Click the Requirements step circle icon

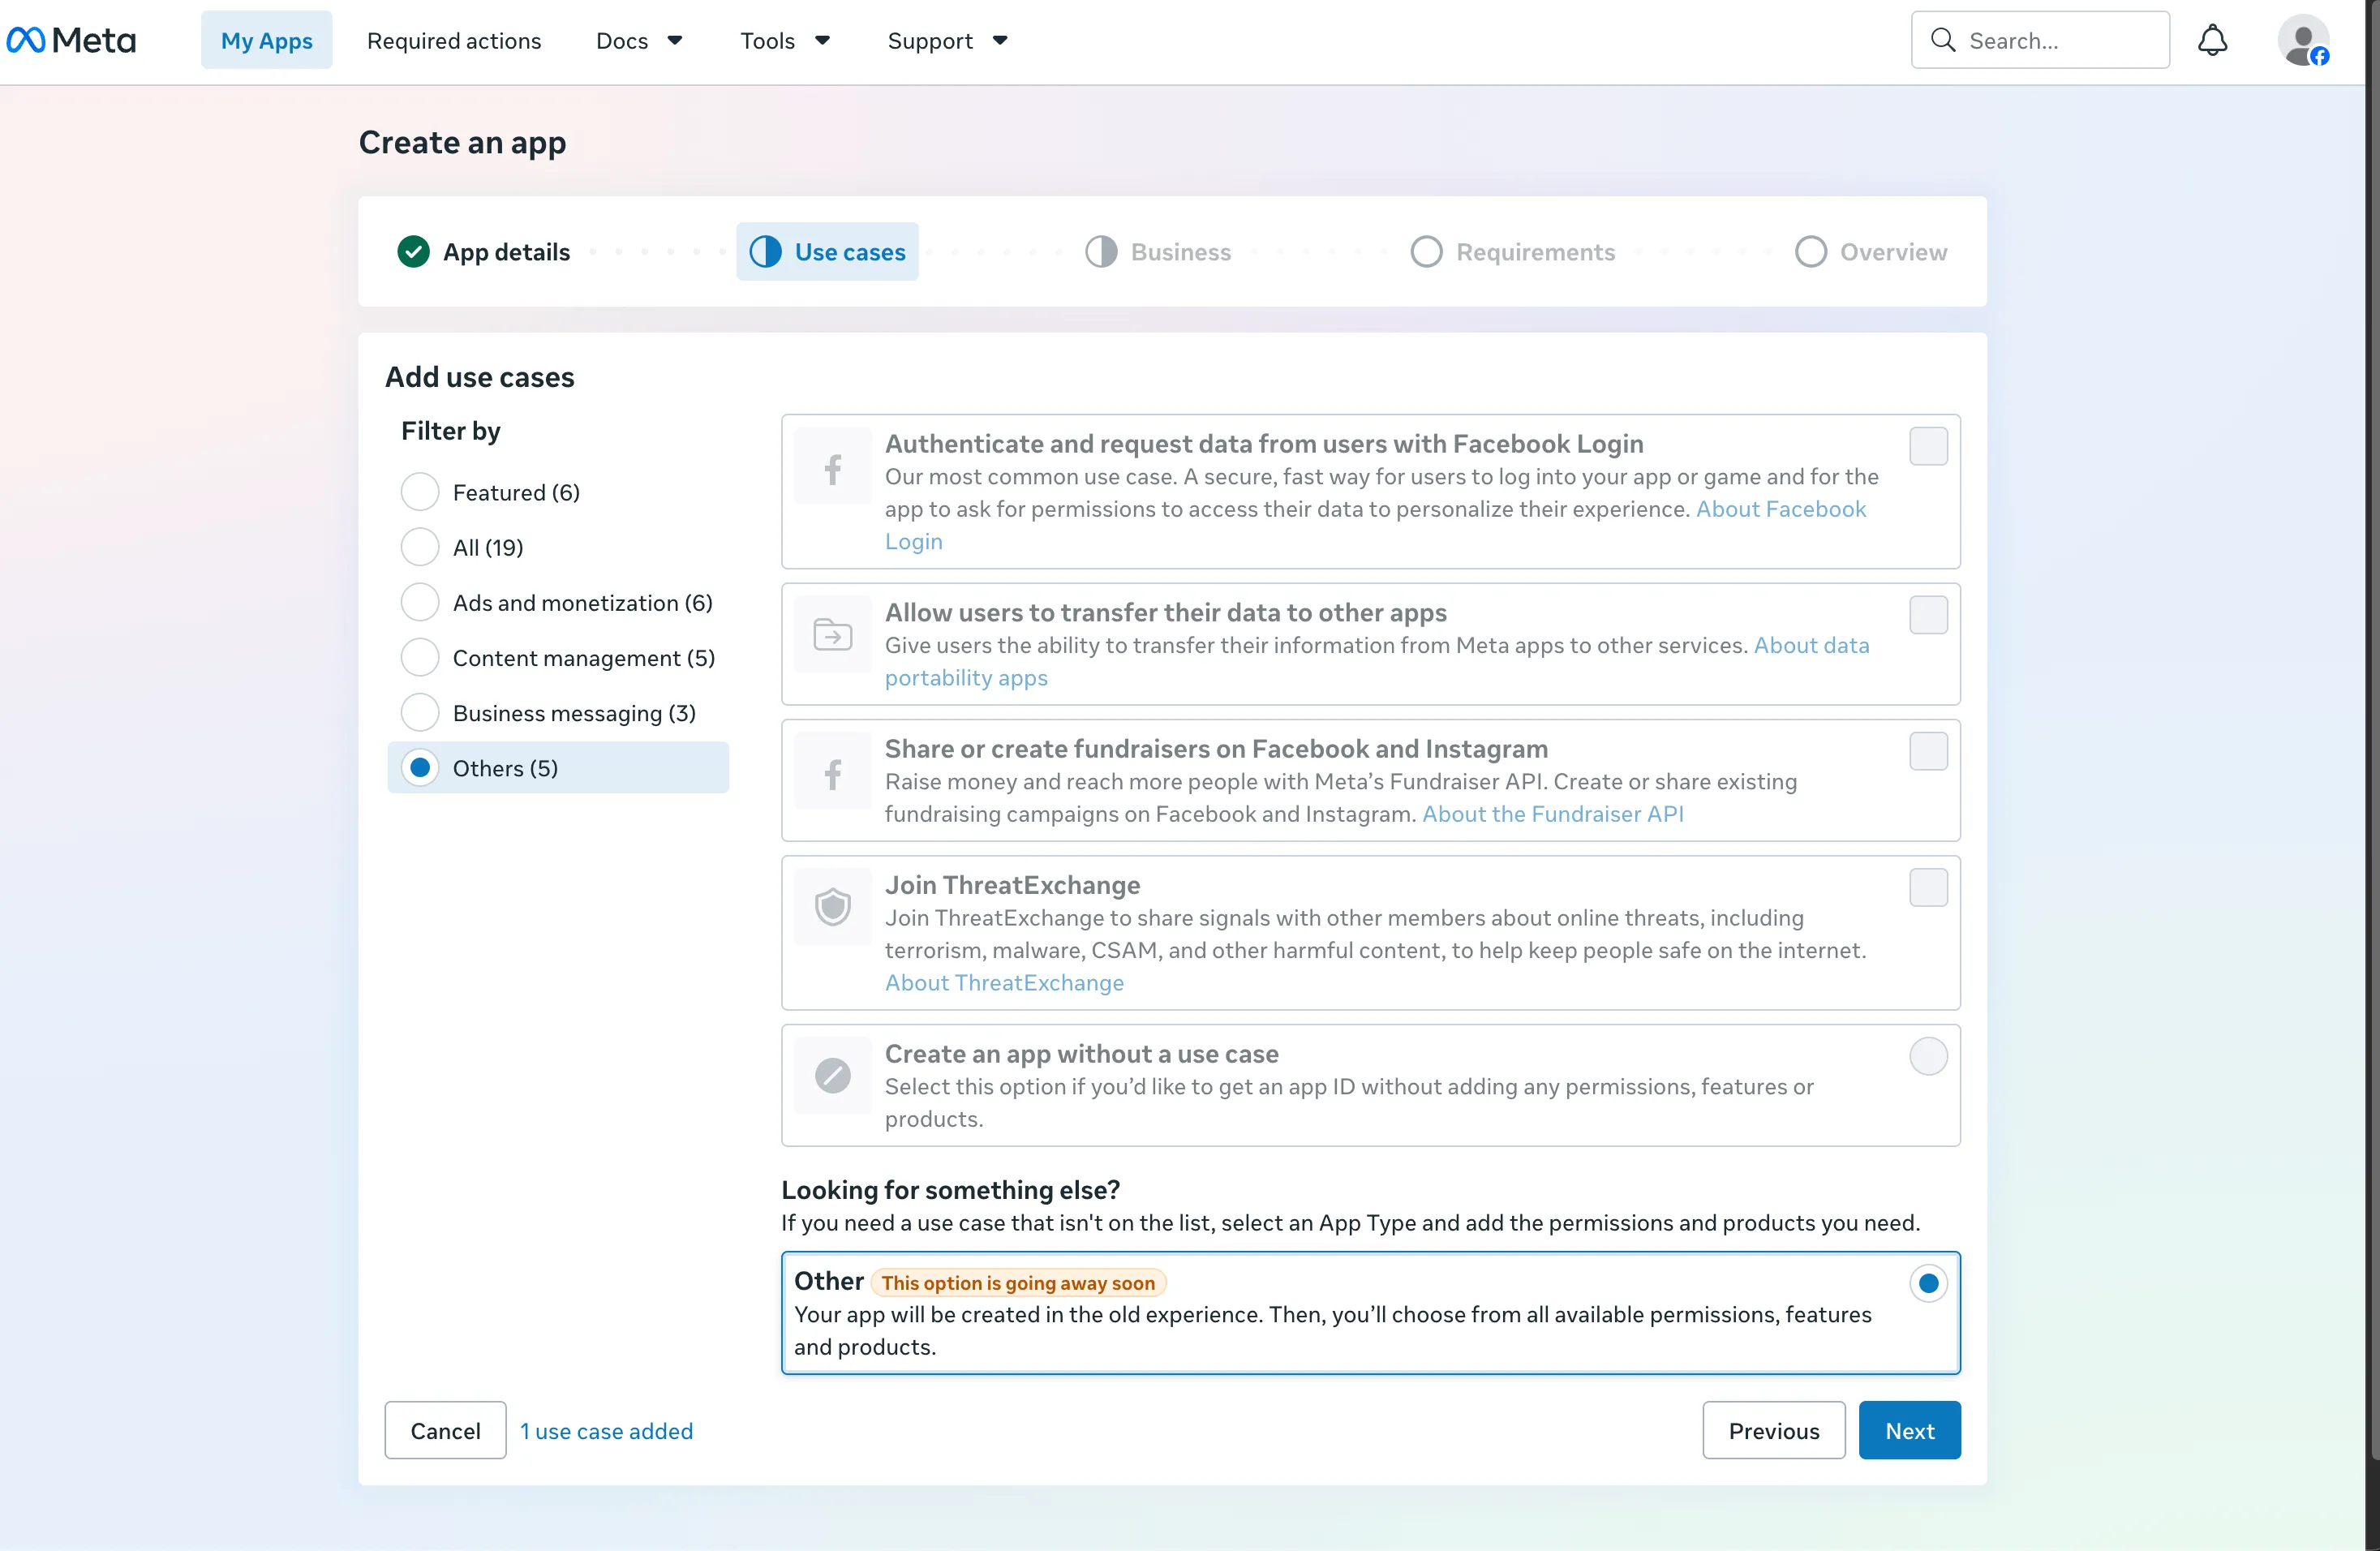click(1426, 252)
